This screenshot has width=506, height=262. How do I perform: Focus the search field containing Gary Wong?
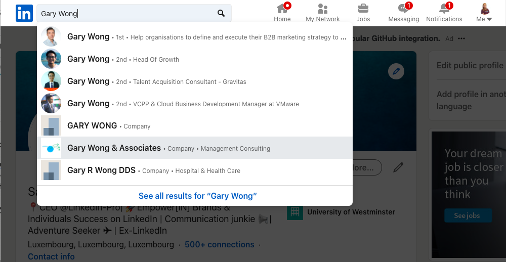tap(134, 13)
